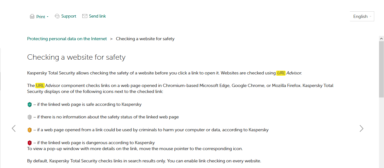Click the orange warning shield icon
The height and width of the screenshot is (168, 384).
point(30,130)
